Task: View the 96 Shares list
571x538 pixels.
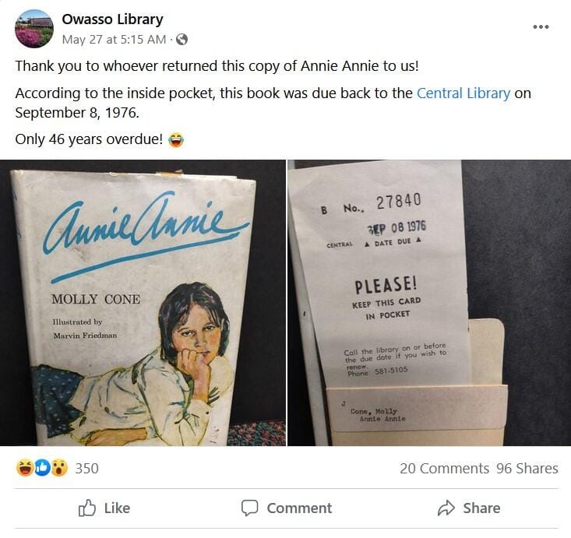Action: coord(527,469)
